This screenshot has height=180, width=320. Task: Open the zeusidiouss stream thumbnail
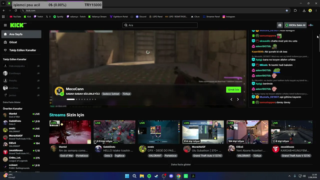pos(292,132)
